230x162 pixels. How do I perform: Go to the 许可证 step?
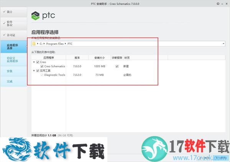click(13, 35)
